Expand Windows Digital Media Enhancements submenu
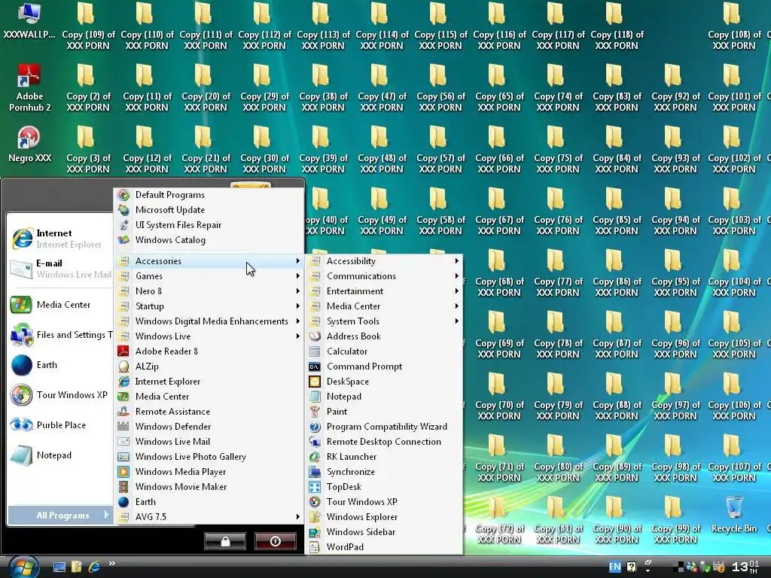 (209, 321)
